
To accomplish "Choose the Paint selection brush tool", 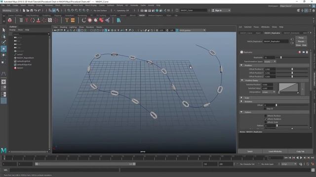I will 3,42.
